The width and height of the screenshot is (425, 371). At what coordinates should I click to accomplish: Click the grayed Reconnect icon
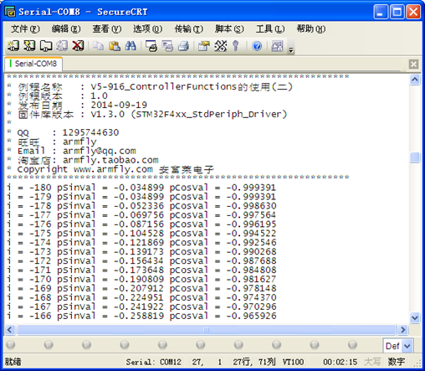pos(62,46)
